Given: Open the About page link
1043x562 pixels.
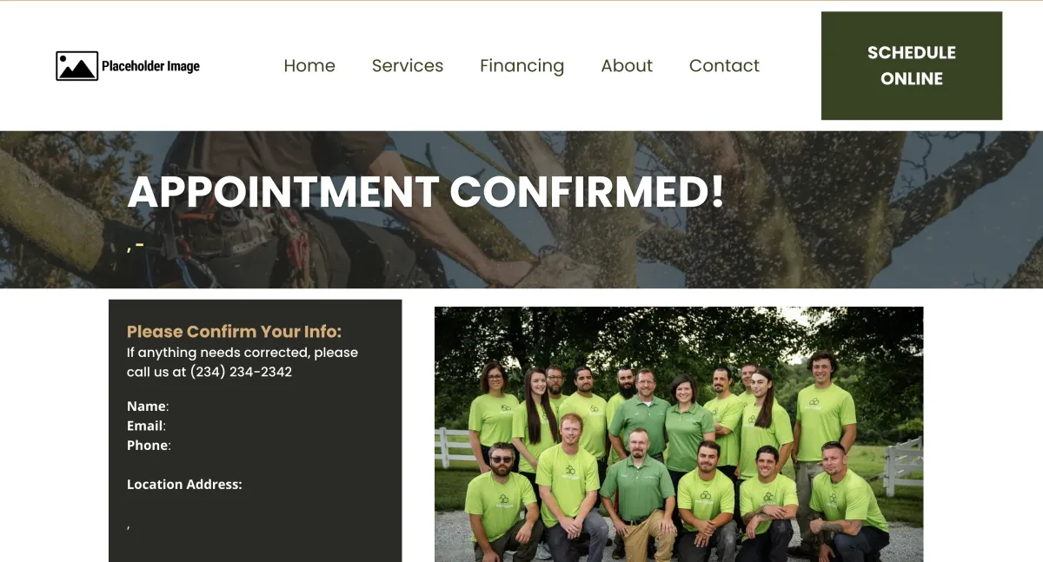Looking at the screenshot, I should click(x=627, y=66).
